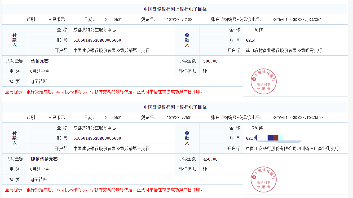
Task: Click the 肆佰伍拾元整 amount in words
Action: coord(44,159)
